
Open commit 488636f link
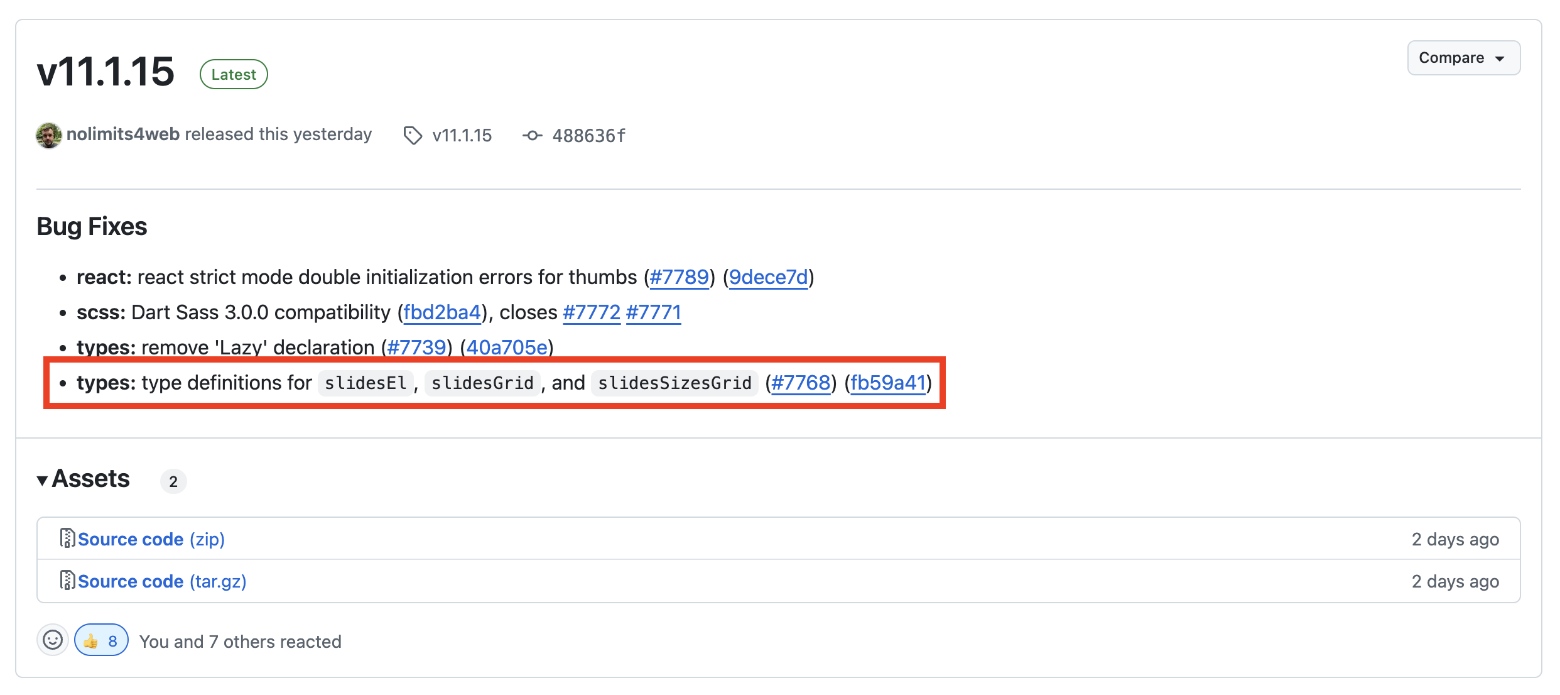pyautogui.click(x=588, y=136)
